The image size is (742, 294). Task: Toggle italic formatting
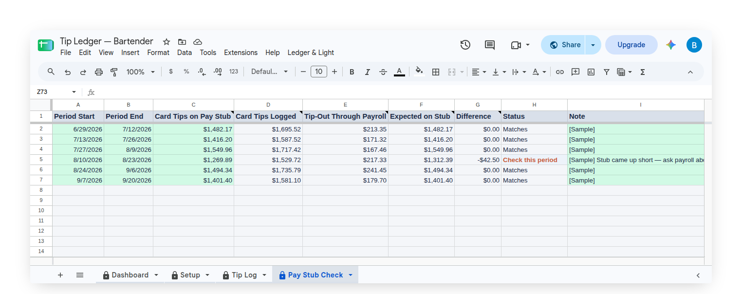pos(368,72)
